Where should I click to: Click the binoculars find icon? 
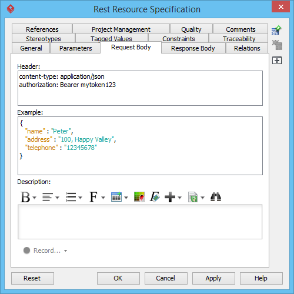tap(216, 197)
